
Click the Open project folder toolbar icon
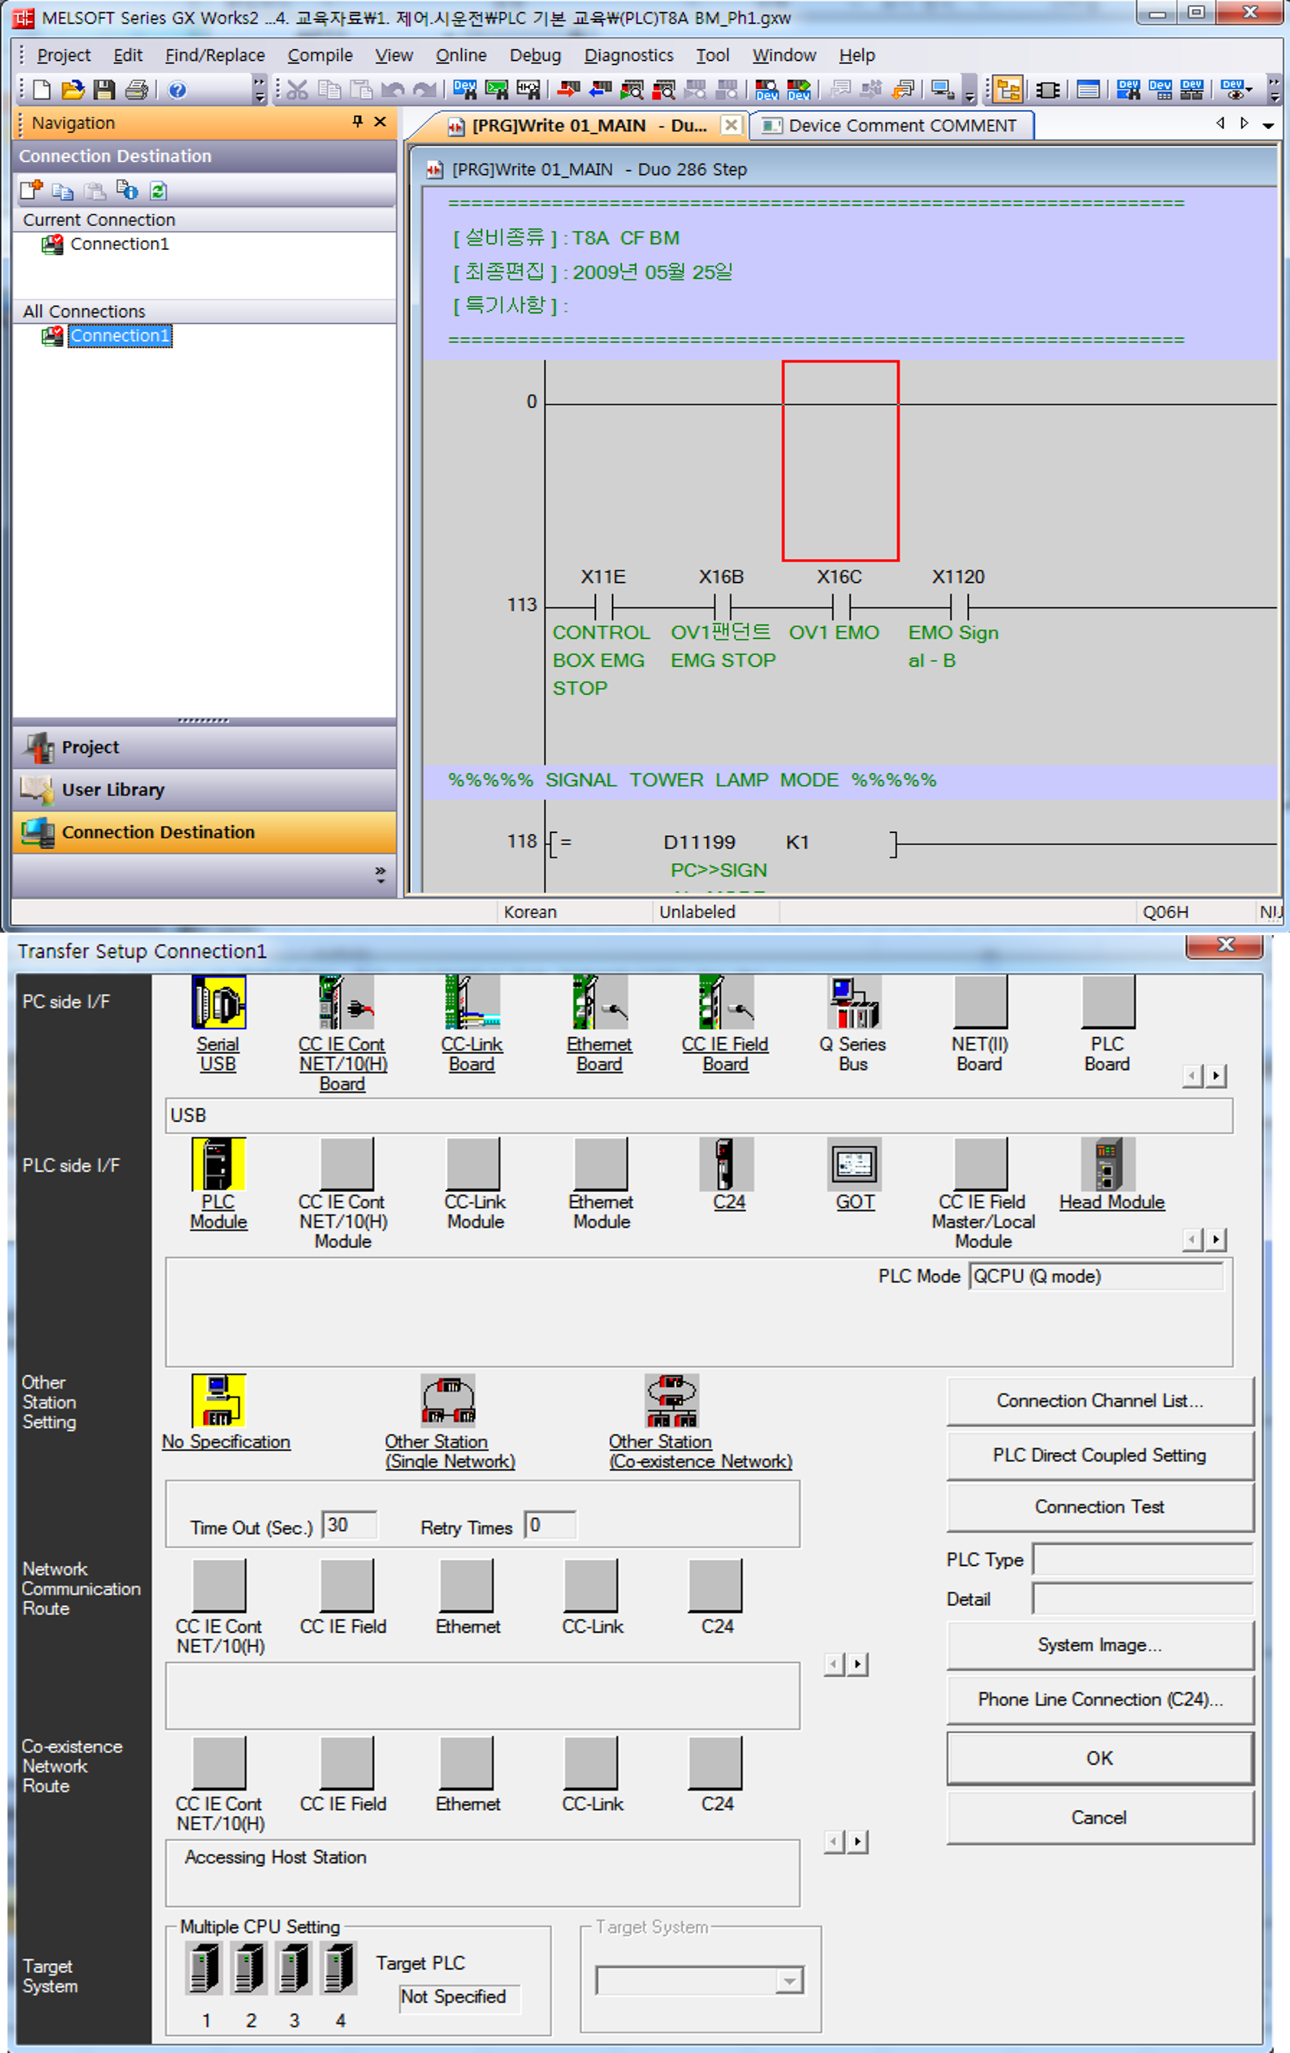[73, 89]
